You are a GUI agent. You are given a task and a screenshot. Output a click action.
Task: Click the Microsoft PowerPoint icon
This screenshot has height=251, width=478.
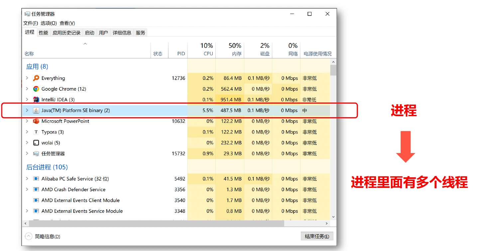pos(36,121)
